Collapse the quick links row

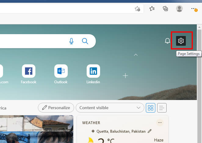[x=136, y=55]
